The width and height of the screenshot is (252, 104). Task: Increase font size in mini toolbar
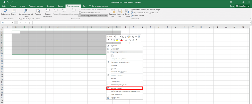pos(123,37)
